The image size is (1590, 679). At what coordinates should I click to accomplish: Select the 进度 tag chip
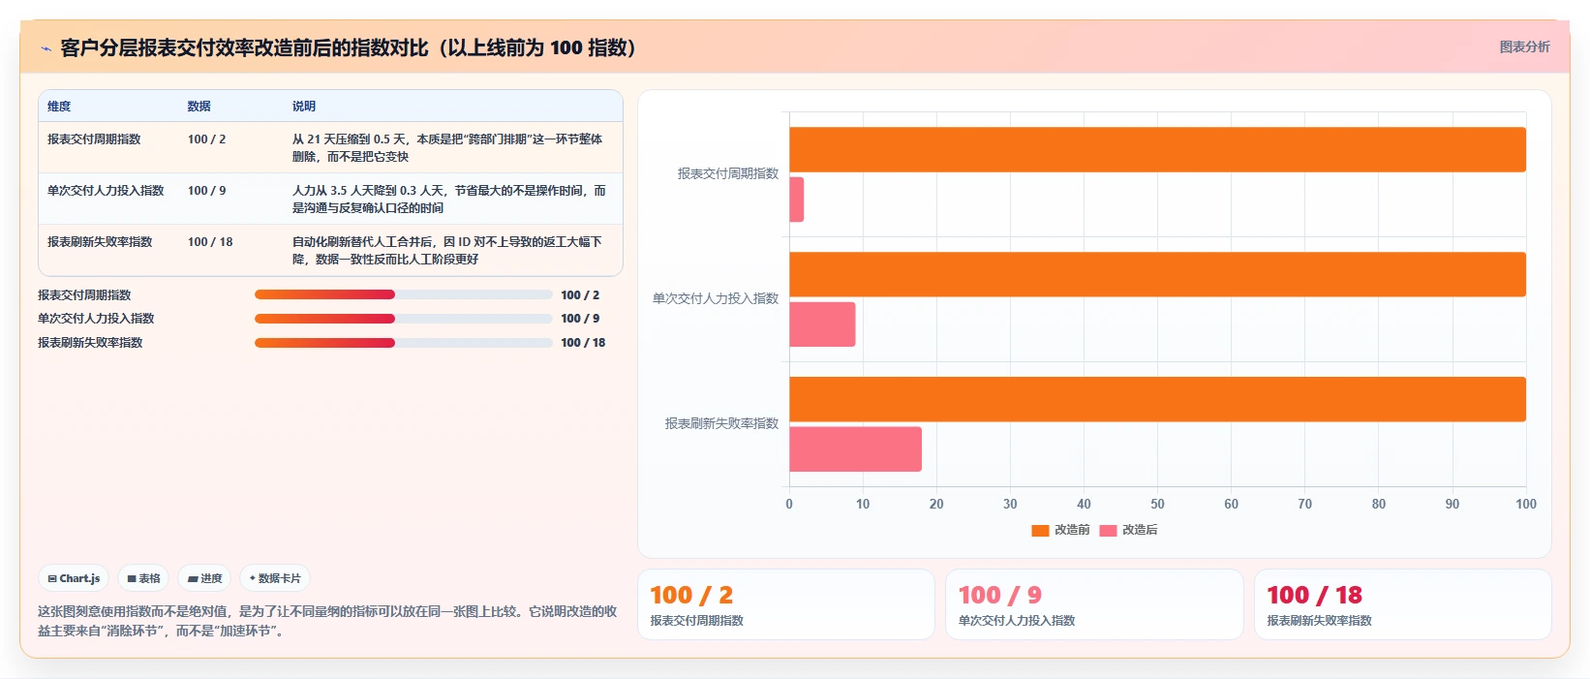click(x=205, y=578)
